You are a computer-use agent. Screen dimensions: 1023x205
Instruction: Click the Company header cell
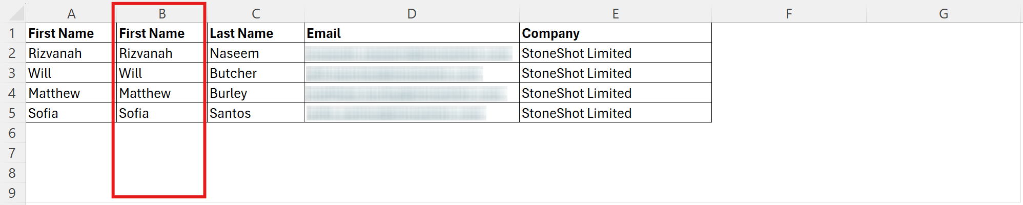point(616,33)
